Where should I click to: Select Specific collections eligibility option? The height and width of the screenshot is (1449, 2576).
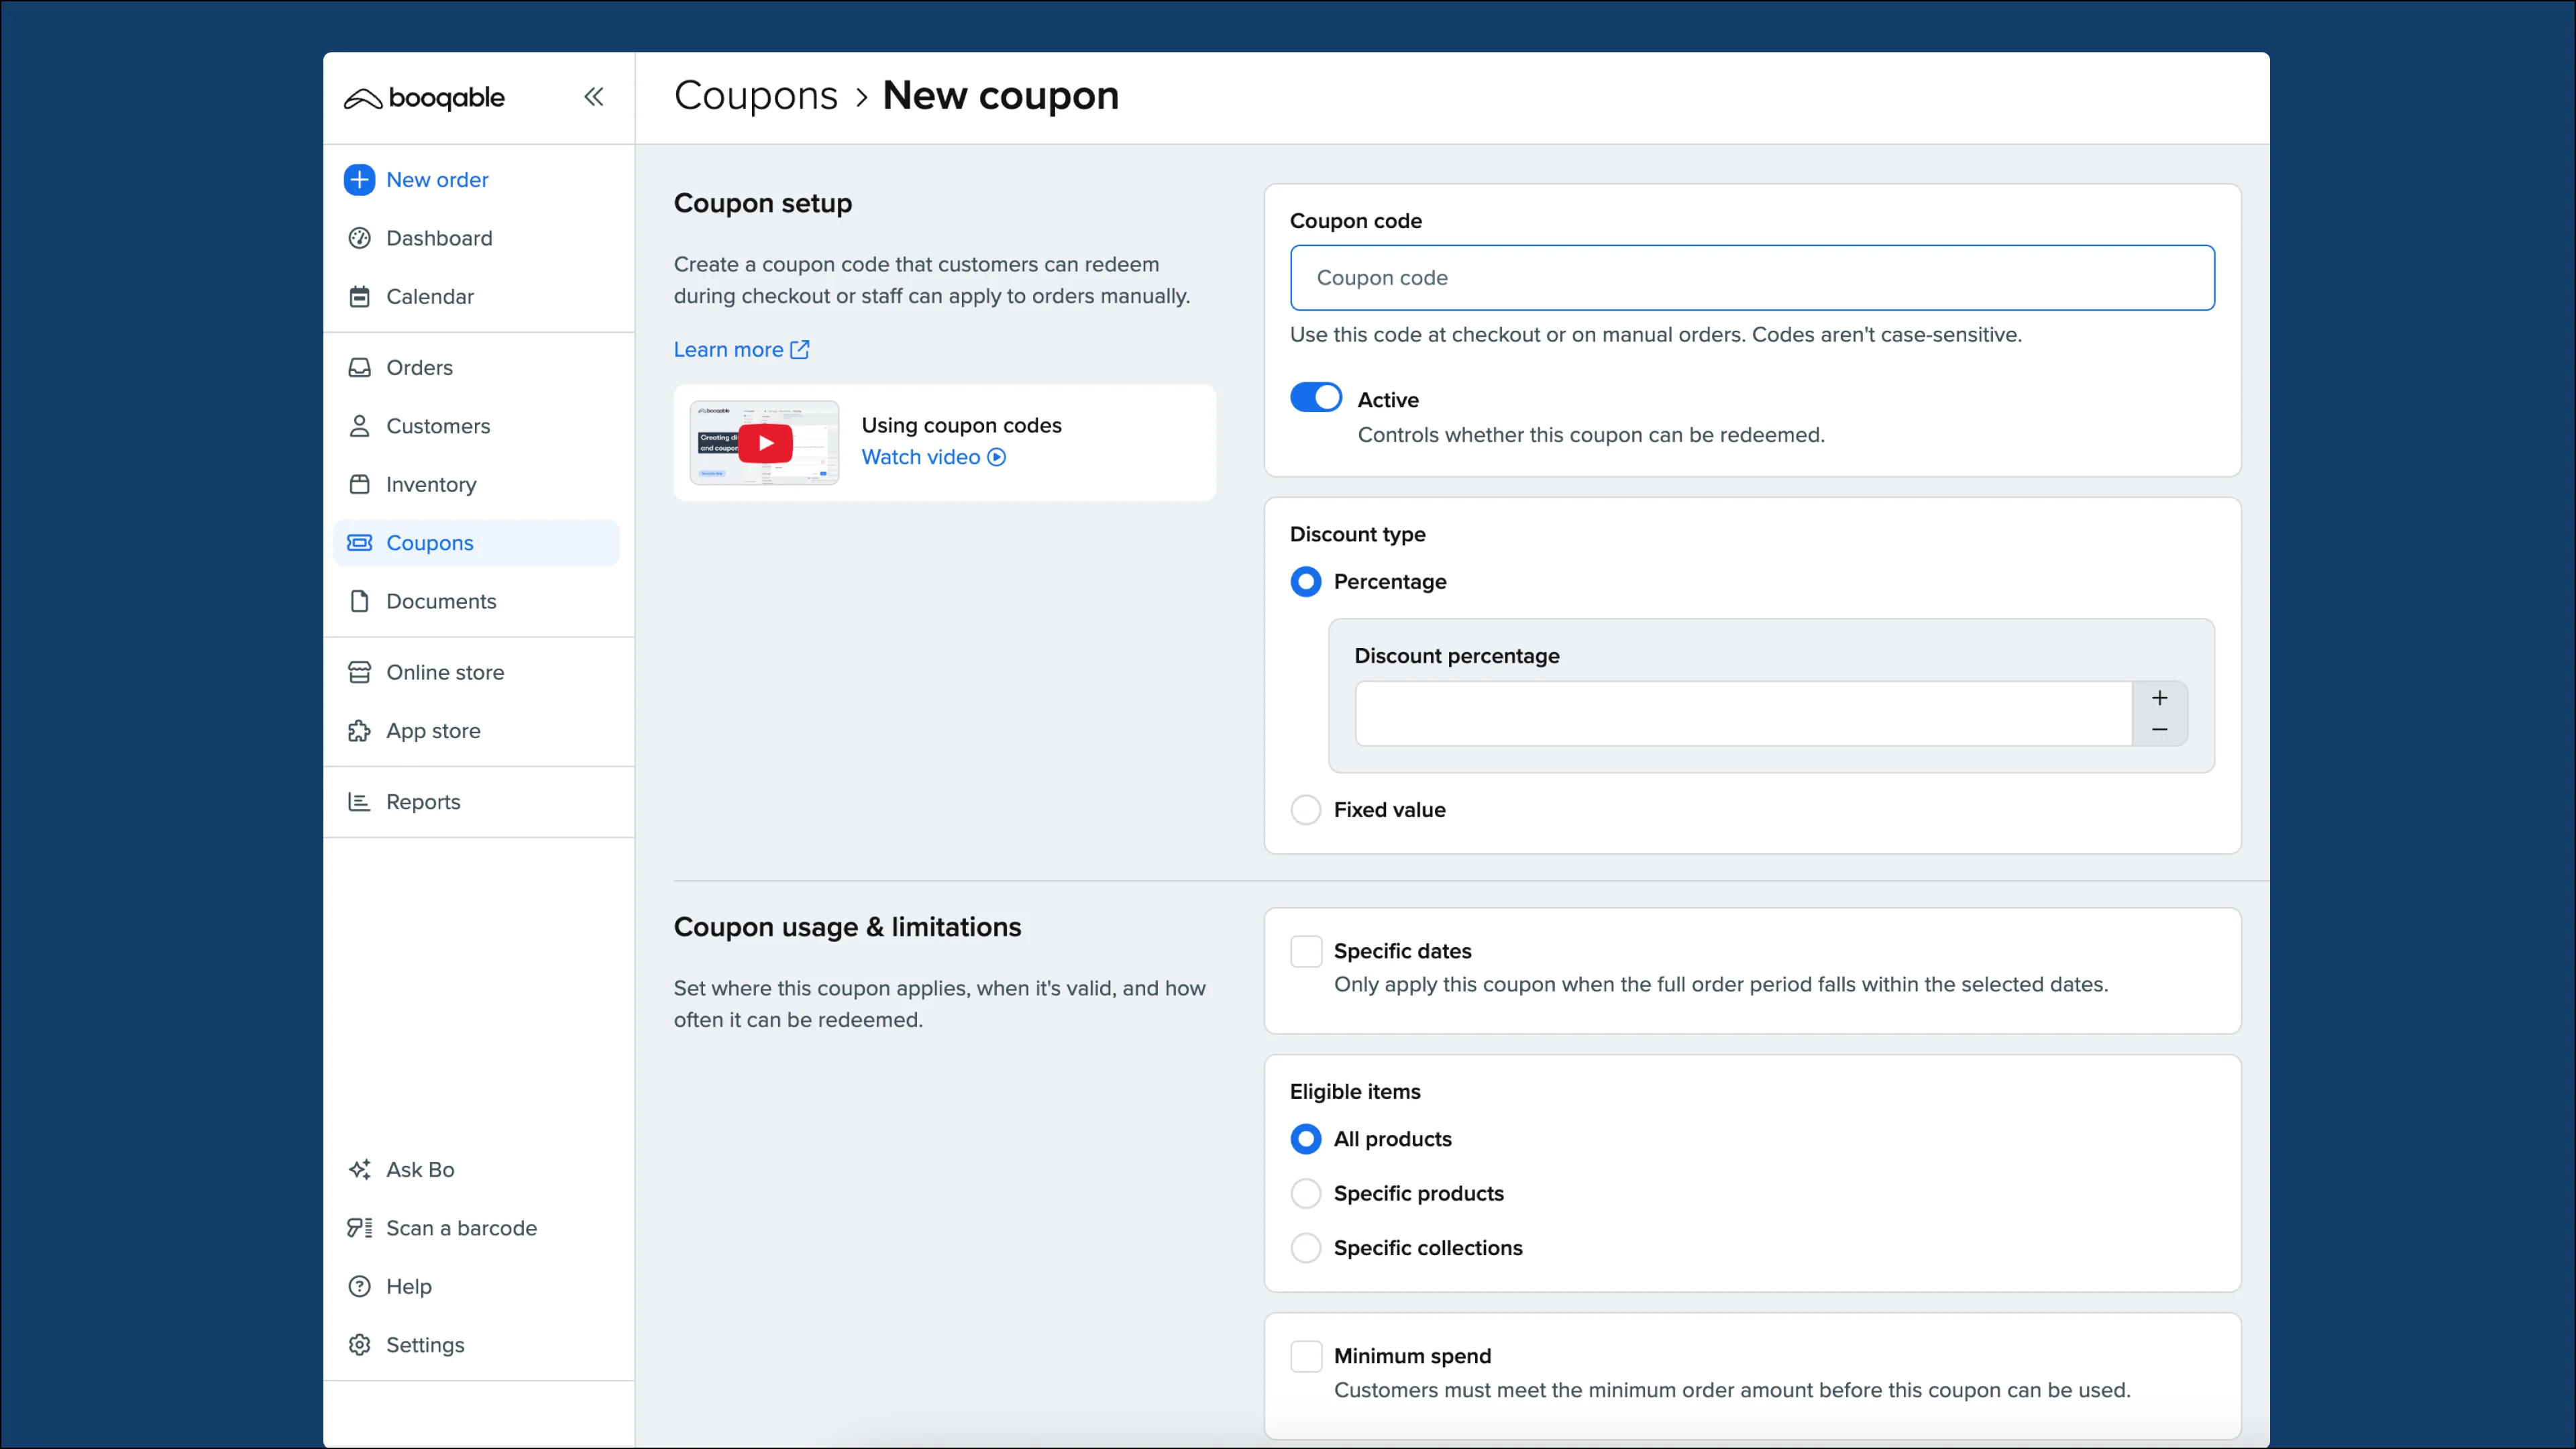tap(1306, 1248)
